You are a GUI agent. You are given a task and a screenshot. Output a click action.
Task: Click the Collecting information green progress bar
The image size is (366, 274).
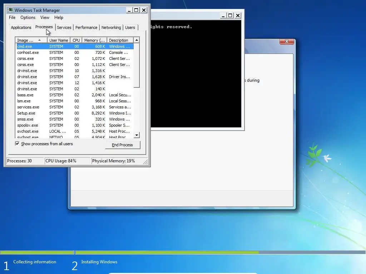(37, 252)
